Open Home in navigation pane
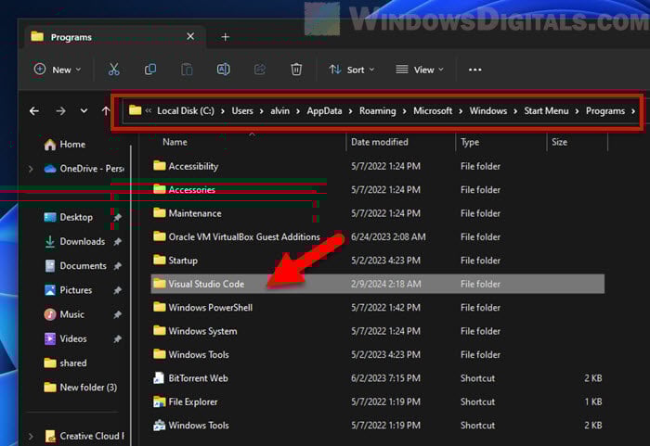Viewport: 650px width, 446px height. [x=65, y=144]
